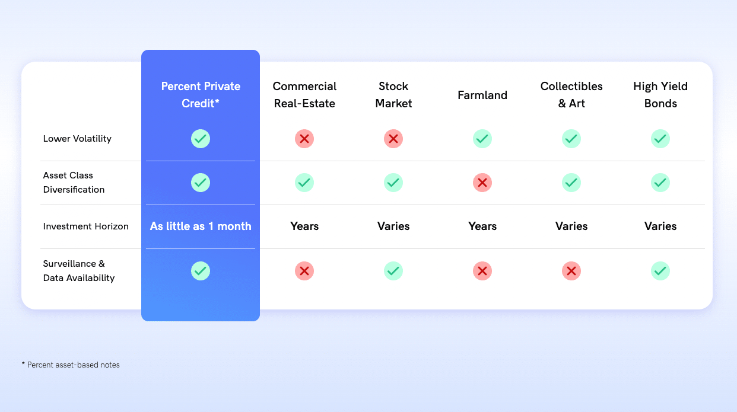Click the High Yield Bonds column header
Screen dimensions: 737x412
(660, 95)
